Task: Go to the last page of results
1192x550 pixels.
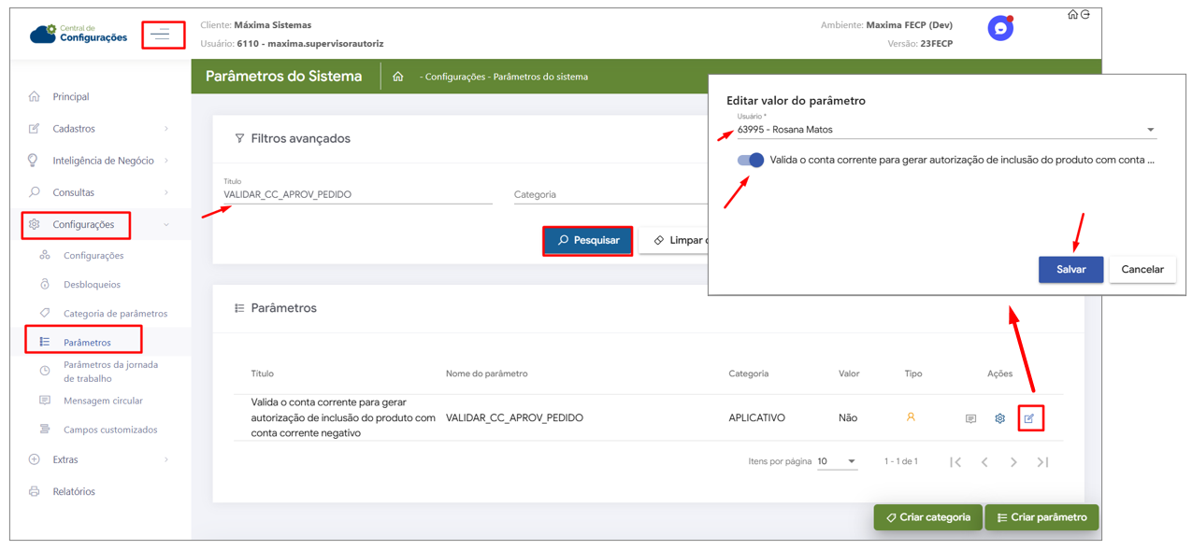Action: (x=1042, y=461)
